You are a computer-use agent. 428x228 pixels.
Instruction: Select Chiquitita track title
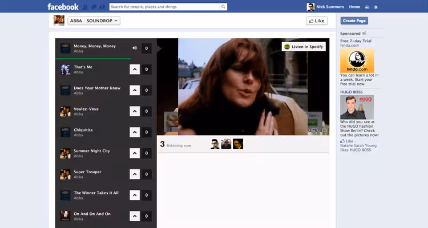(x=83, y=130)
